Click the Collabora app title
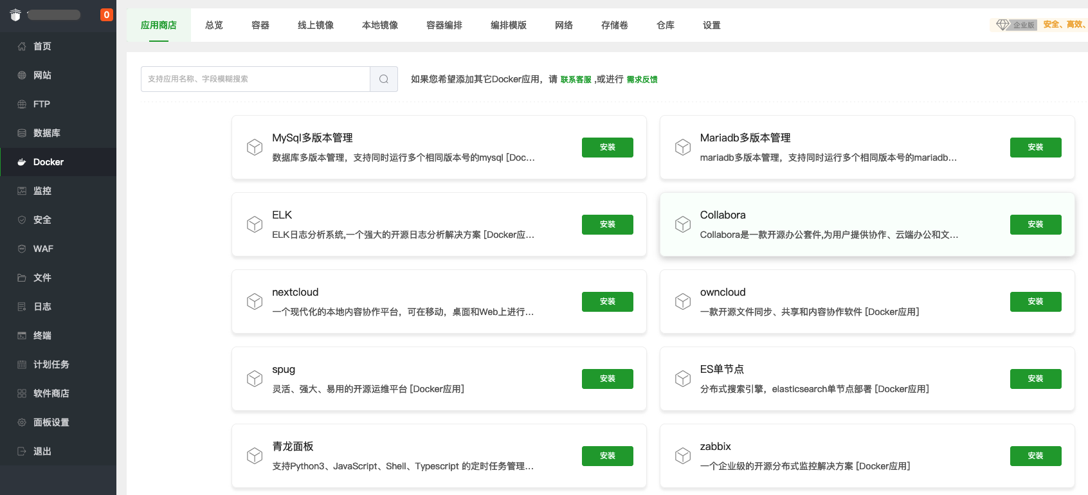 click(723, 215)
